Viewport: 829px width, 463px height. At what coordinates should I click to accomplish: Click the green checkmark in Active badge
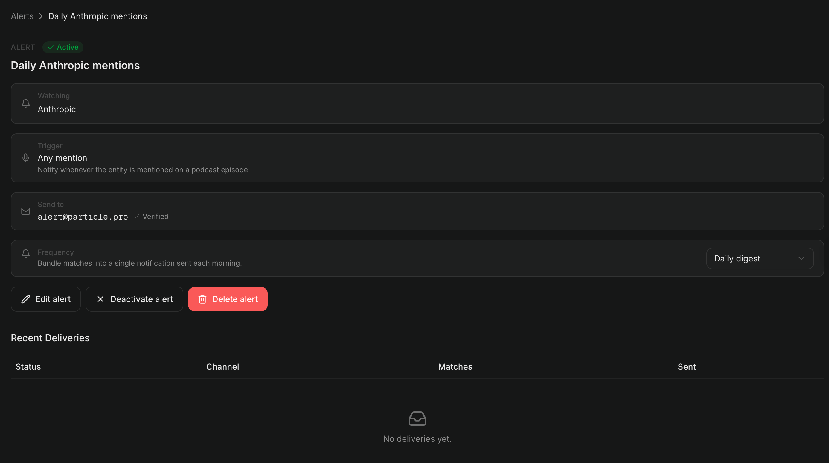pyautogui.click(x=51, y=47)
